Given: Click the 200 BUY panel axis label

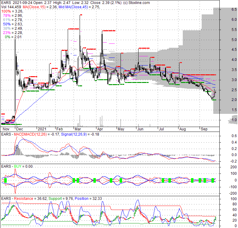Looking at the screenshot, I should pos(233,167).
